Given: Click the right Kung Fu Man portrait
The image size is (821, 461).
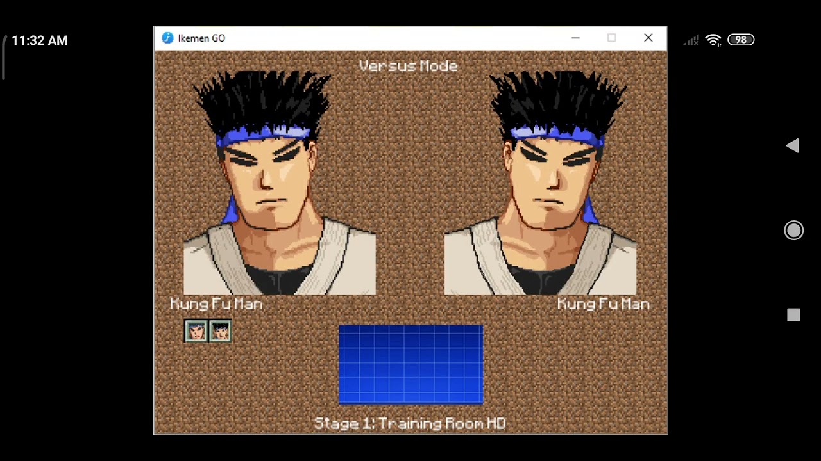Looking at the screenshot, I should tap(540, 183).
